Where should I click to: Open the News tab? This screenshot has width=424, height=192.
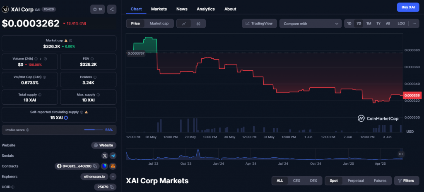point(182,9)
